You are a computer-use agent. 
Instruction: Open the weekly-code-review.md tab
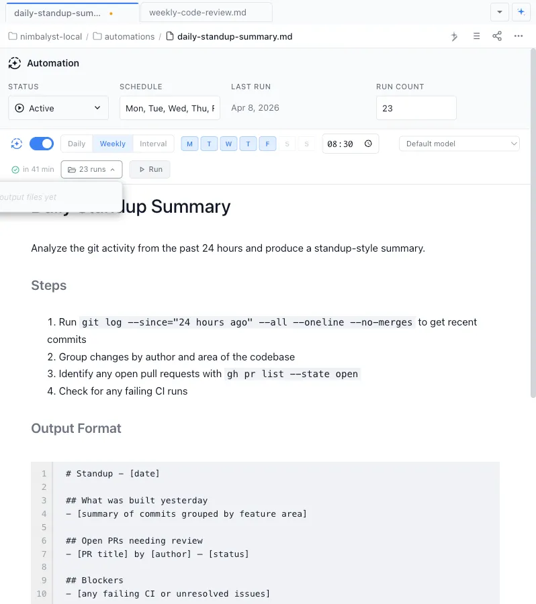pyautogui.click(x=206, y=13)
